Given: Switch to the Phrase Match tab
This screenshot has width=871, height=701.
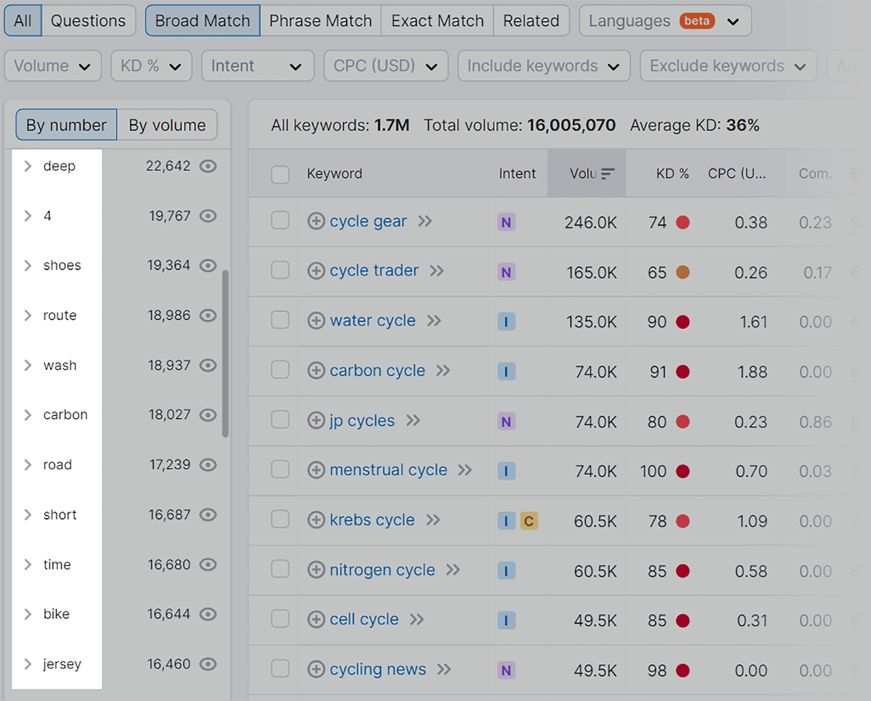Looking at the screenshot, I should click(320, 20).
